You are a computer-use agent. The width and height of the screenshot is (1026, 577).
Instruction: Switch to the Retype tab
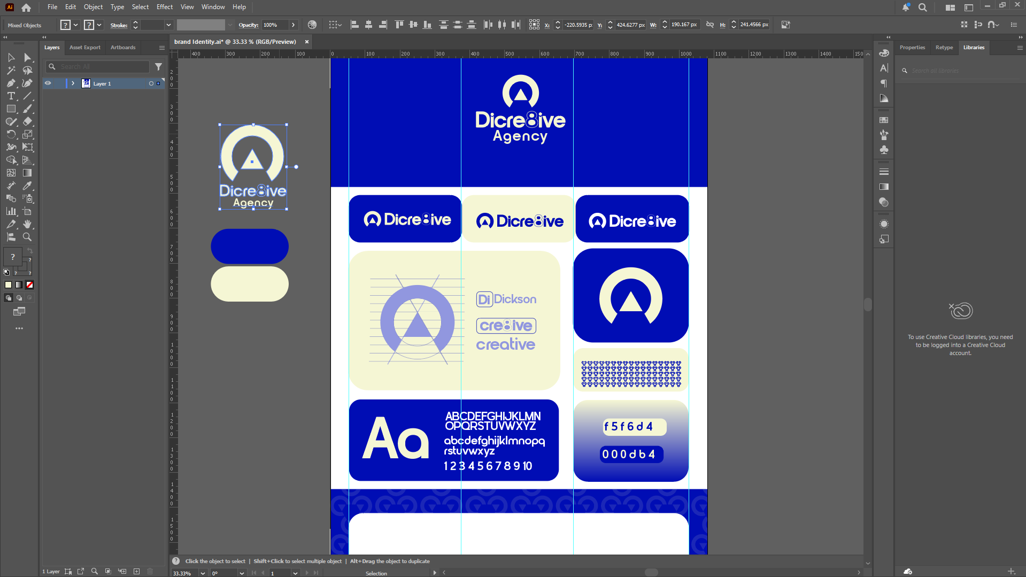(944, 48)
